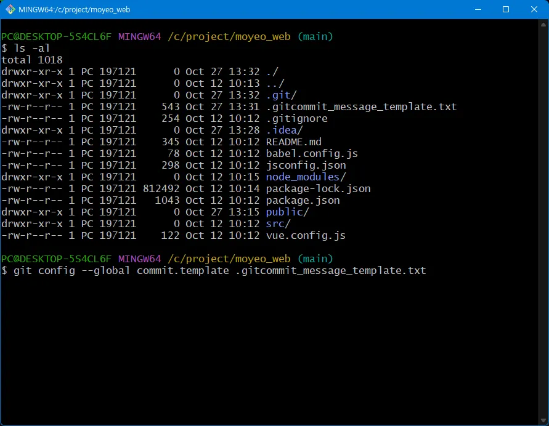
Task: Click the babel.config.js file entry
Action: [312, 153]
